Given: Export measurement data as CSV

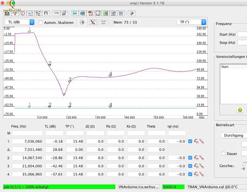Looking at the screenshot, I should coord(75,13).
